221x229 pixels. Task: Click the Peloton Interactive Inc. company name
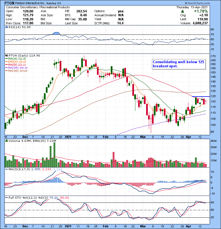click(30, 3)
